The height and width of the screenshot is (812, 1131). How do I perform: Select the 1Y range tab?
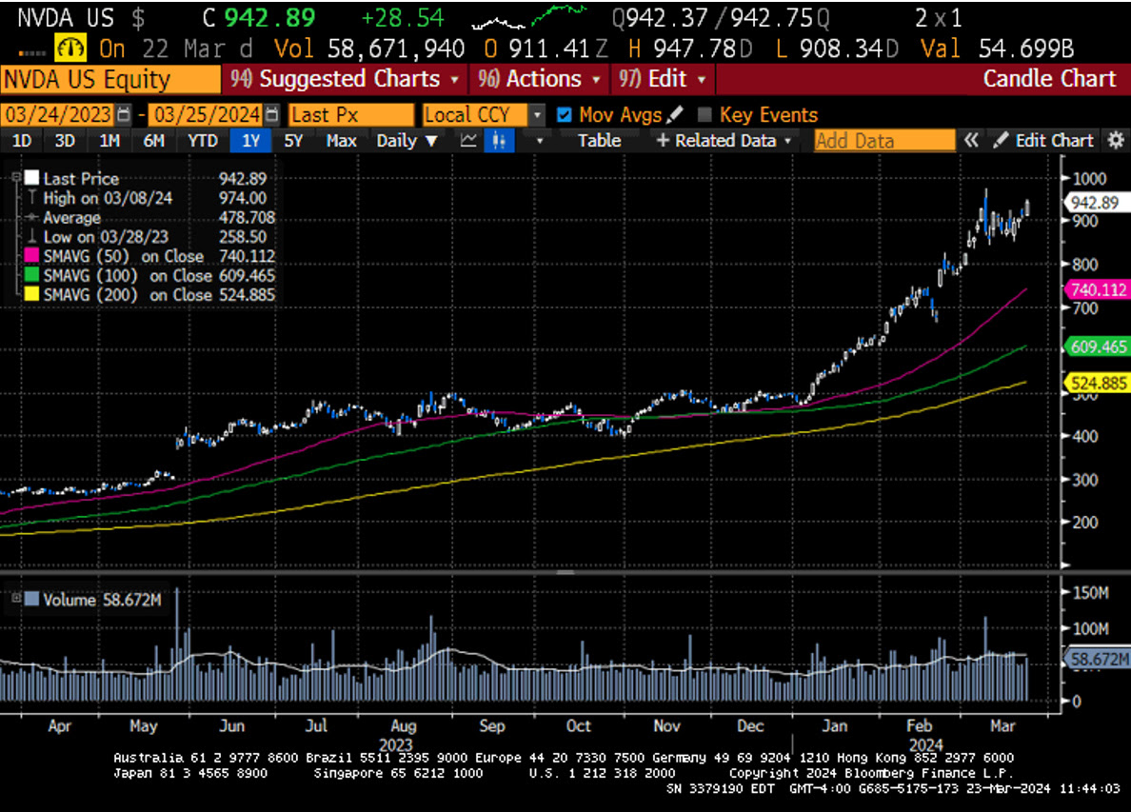click(x=250, y=141)
